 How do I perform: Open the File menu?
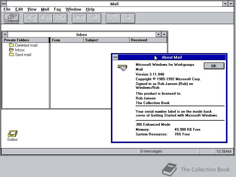coord(7,9)
